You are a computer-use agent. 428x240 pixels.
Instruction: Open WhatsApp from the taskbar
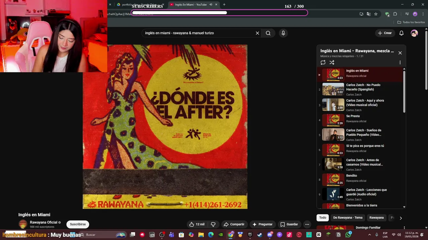tap(348, 235)
